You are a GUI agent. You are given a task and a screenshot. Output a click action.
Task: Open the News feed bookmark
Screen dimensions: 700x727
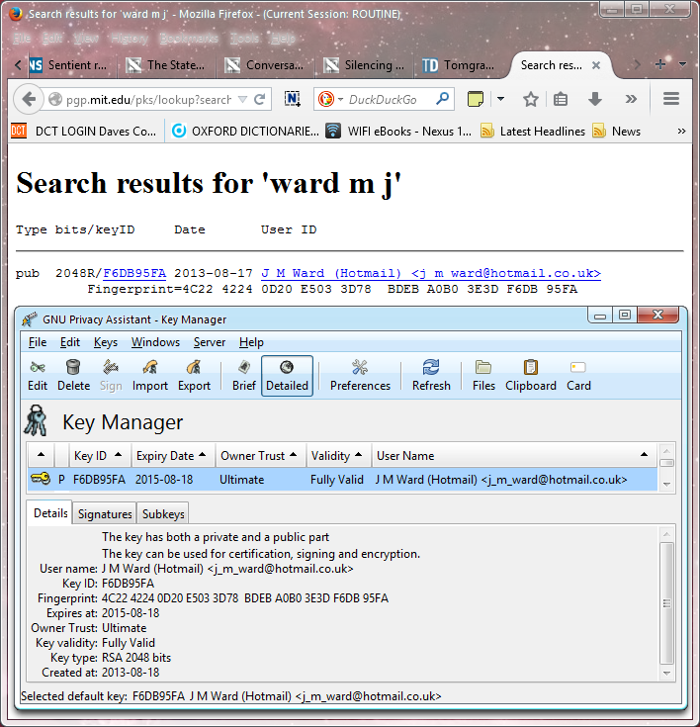(617, 132)
